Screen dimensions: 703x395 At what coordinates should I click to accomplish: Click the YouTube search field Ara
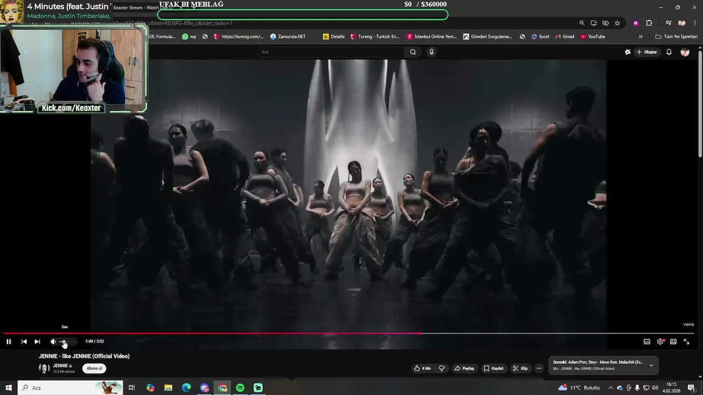tap(331, 52)
